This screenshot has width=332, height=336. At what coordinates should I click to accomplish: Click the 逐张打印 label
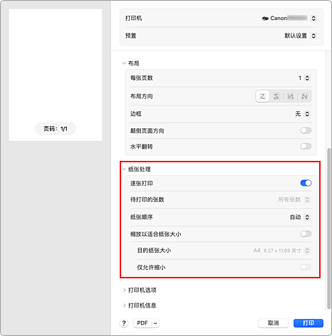[x=141, y=183]
